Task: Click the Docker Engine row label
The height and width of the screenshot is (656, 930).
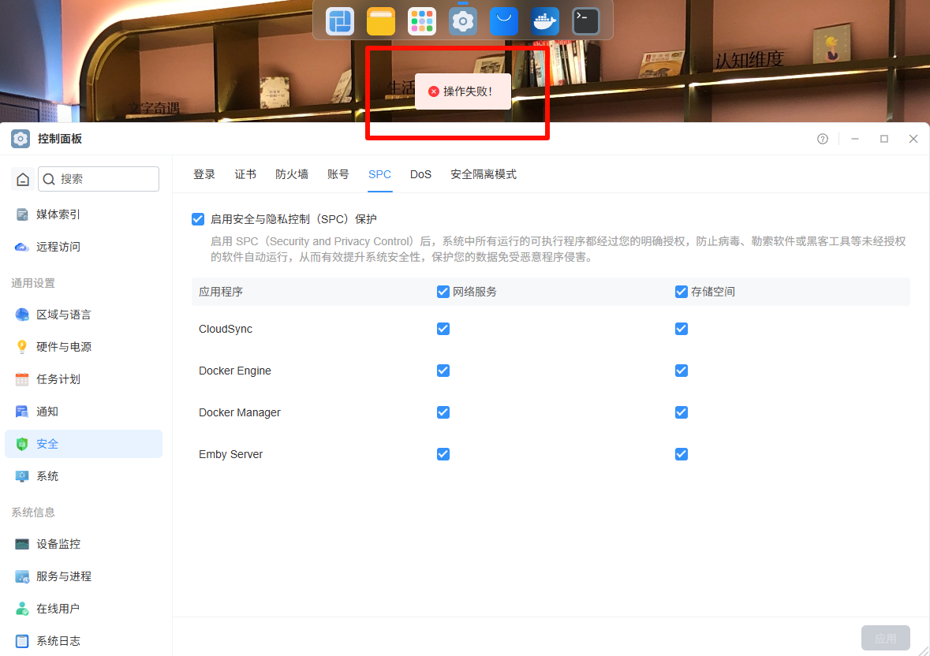Action: (235, 371)
